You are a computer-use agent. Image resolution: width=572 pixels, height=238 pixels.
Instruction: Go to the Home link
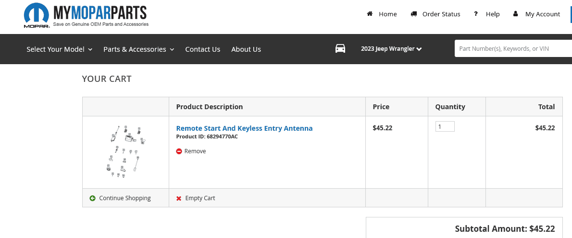point(387,14)
